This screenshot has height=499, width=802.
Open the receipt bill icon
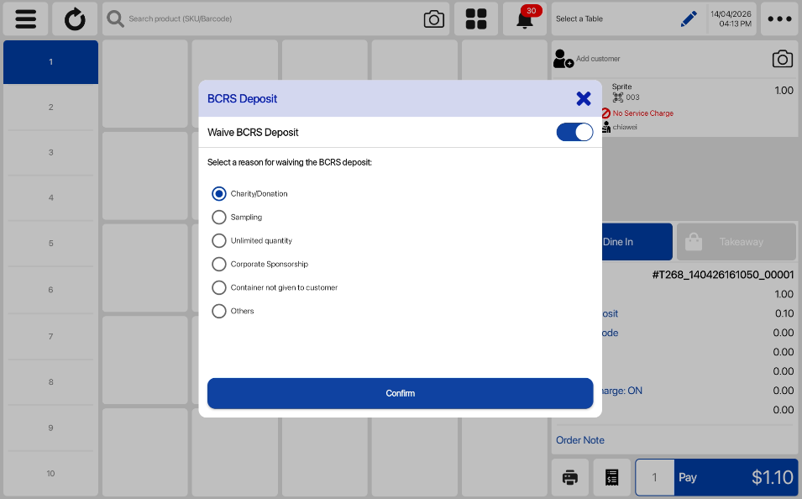click(612, 477)
